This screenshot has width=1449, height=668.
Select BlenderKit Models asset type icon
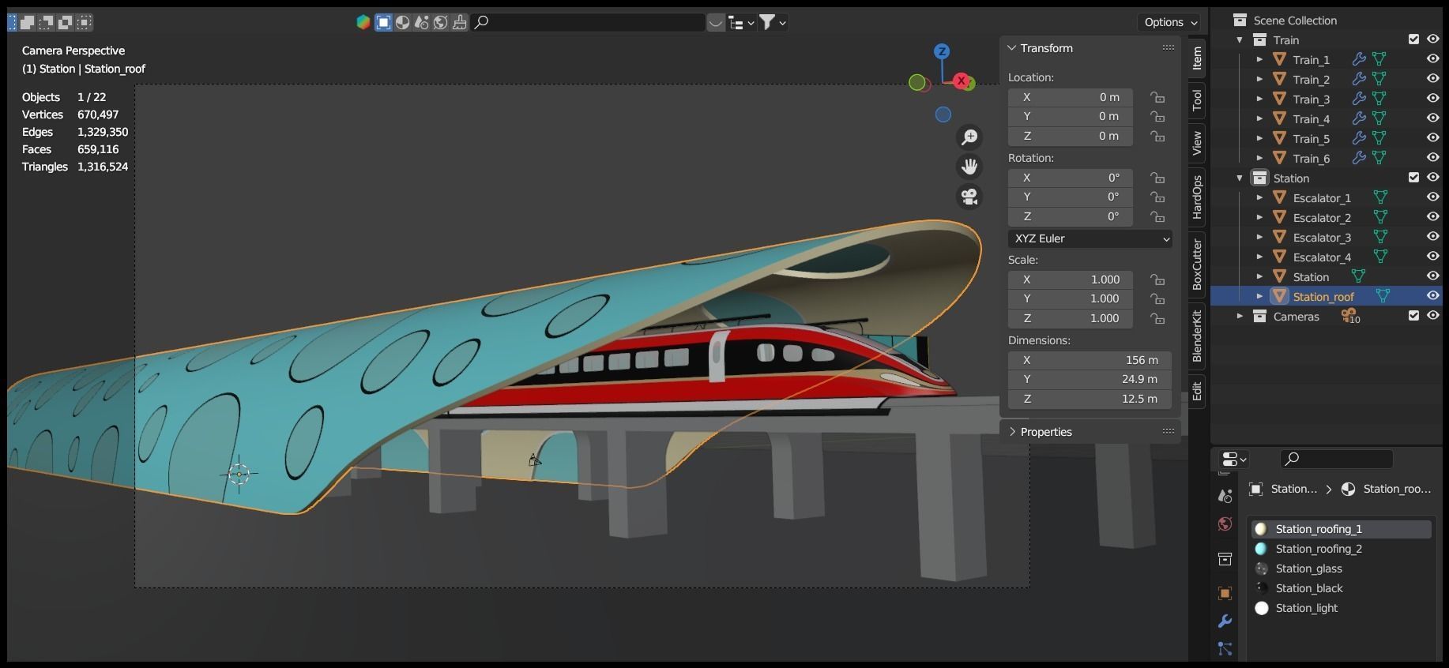click(383, 22)
